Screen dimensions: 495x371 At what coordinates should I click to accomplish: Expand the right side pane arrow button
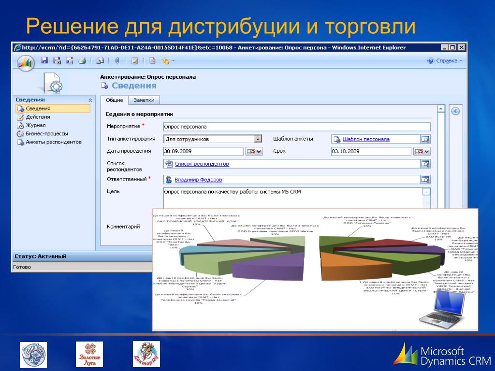click(455, 111)
